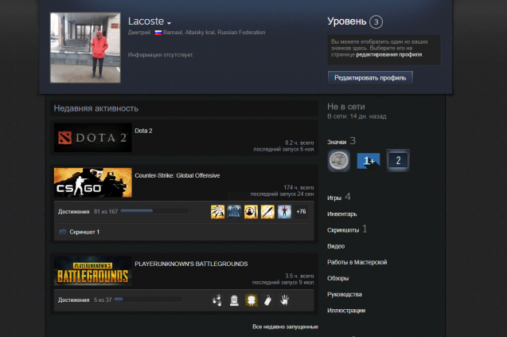Open Работы в Мастерской link
Image resolution: width=507 pixels, height=337 pixels.
pyautogui.click(x=357, y=262)
